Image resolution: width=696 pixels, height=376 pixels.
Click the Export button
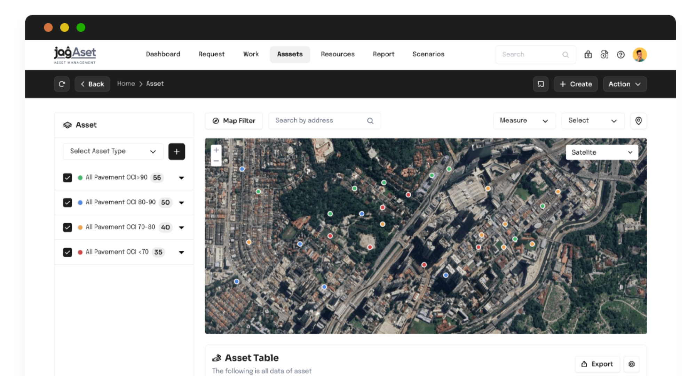click(597, 364)
